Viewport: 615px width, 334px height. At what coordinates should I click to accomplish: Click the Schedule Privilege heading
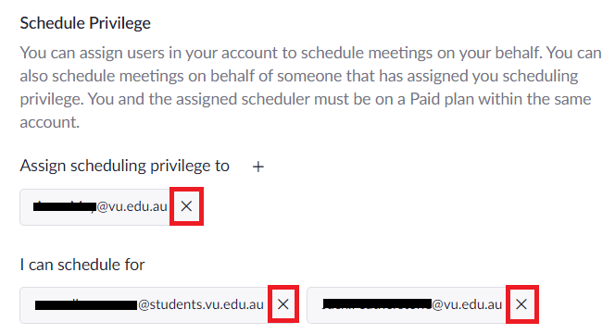85,23
